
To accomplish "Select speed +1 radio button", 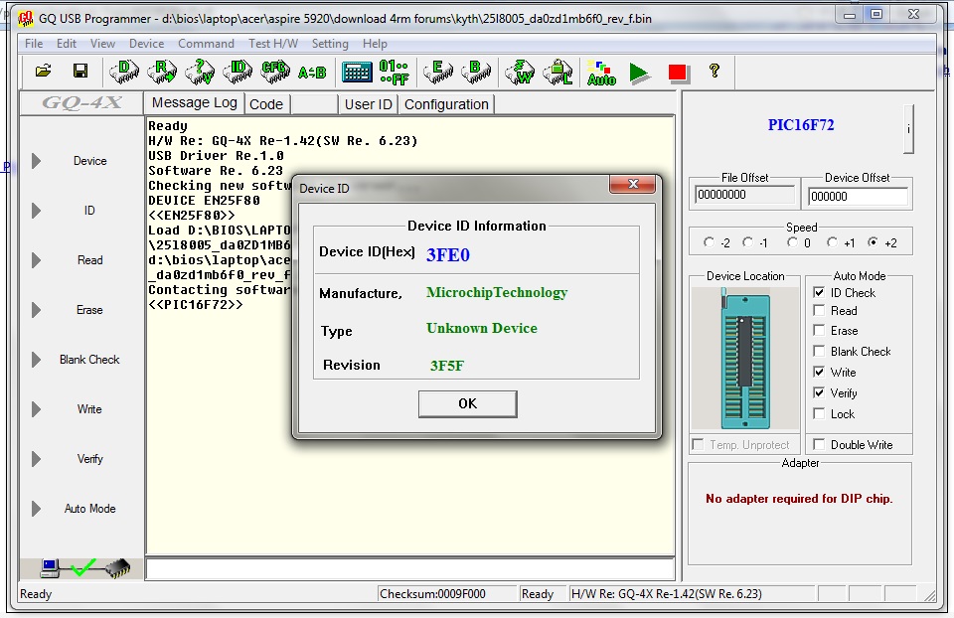I will (x=832, y=242).
